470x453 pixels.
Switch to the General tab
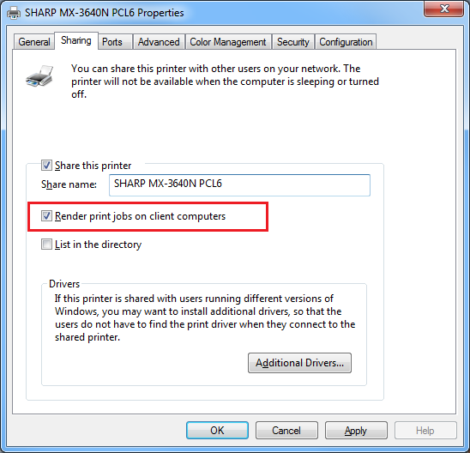34,42
